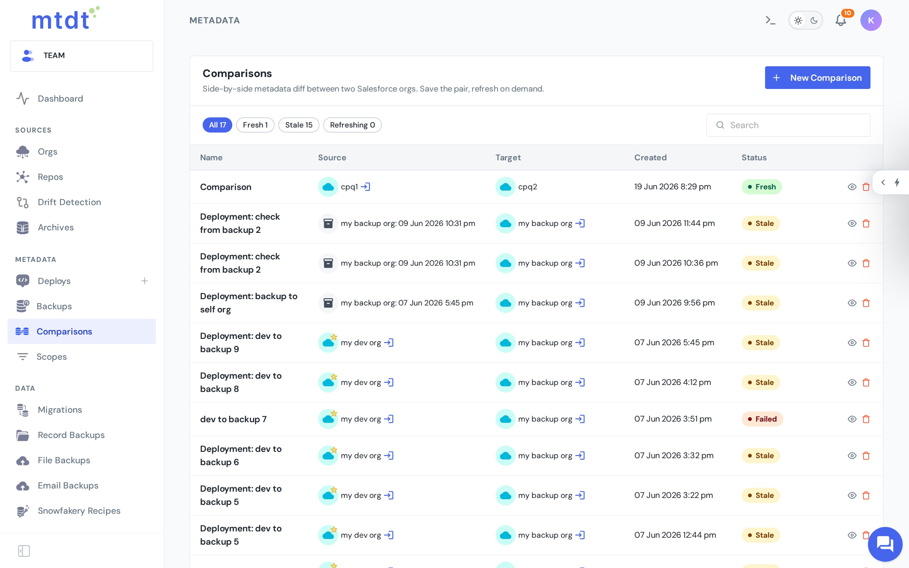The width and height of the screenshot is (909, 568).
Task: View the Comparison row cpq1 eye icon
Action: (852, 187)
